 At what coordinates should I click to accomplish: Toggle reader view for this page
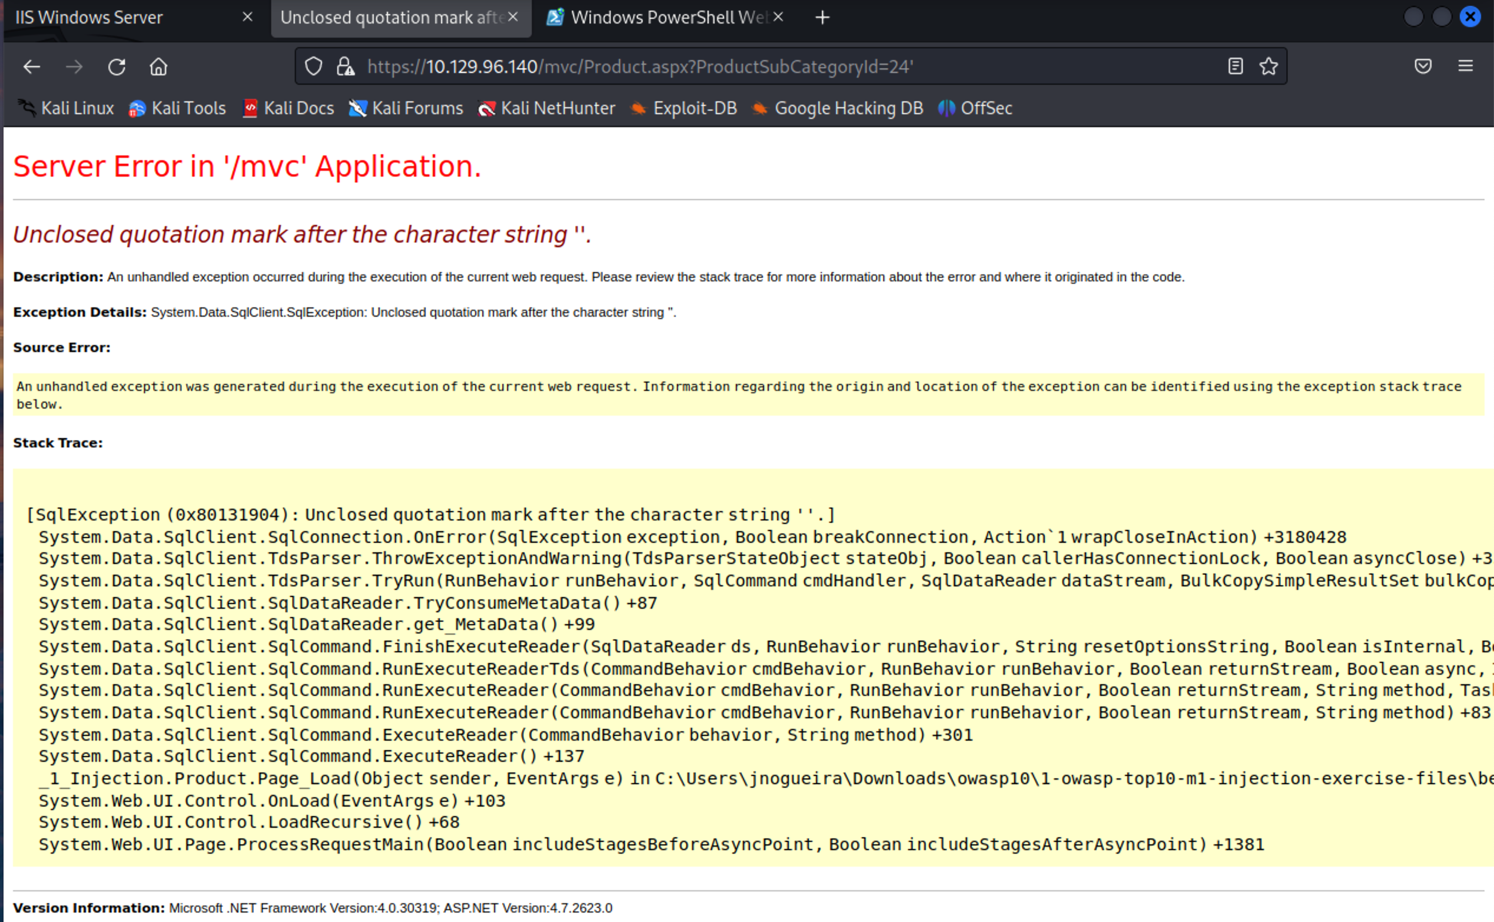[x=1235, y=67]
